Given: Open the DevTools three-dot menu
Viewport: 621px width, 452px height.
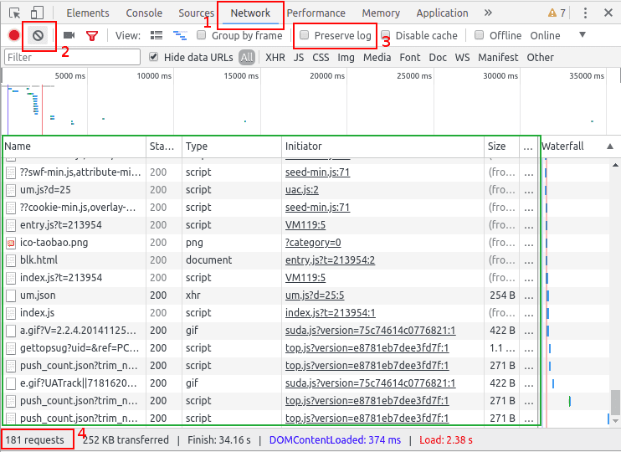Looking at the screenshot, I should click(585, 13).
